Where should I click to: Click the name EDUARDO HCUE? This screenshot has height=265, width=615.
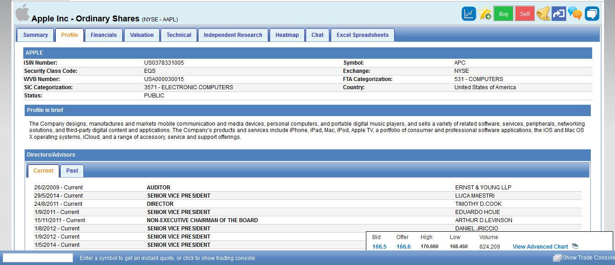pos(477,212)
